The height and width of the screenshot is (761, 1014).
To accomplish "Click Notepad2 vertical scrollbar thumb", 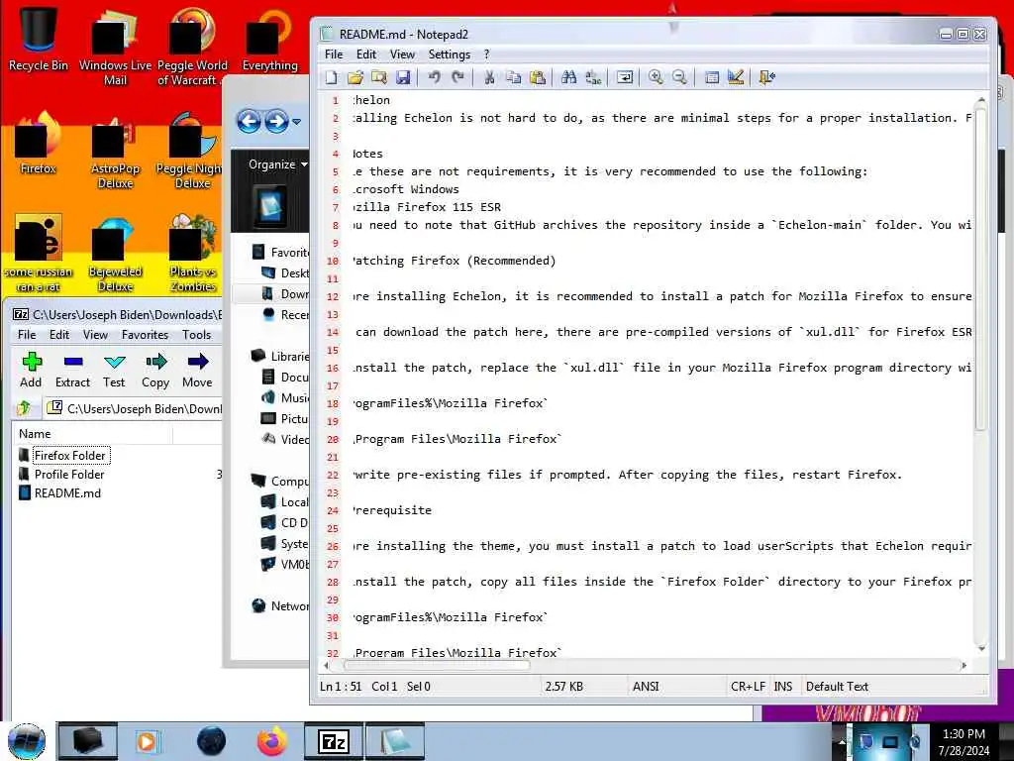I will click(x=981, y=269).
